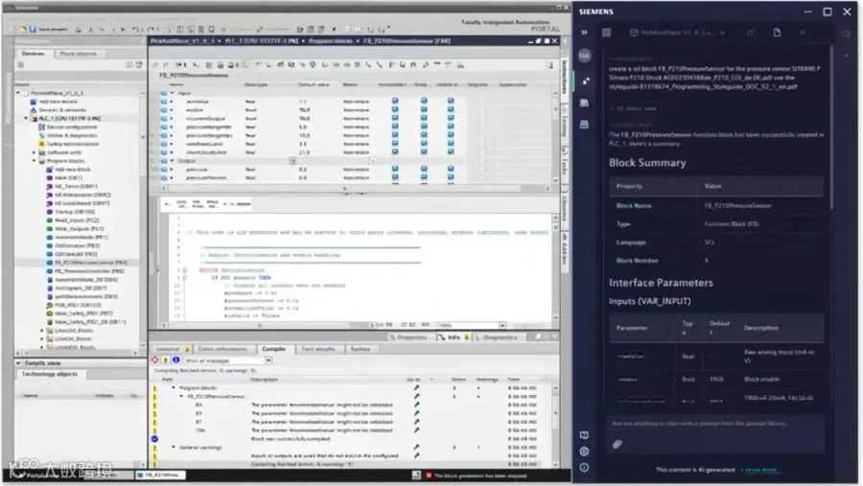Collapse the Details view panel

18,363
